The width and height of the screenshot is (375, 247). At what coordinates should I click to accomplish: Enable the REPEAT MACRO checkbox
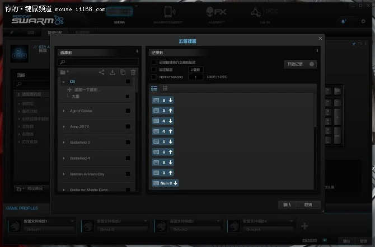click(x=154, y=77)
